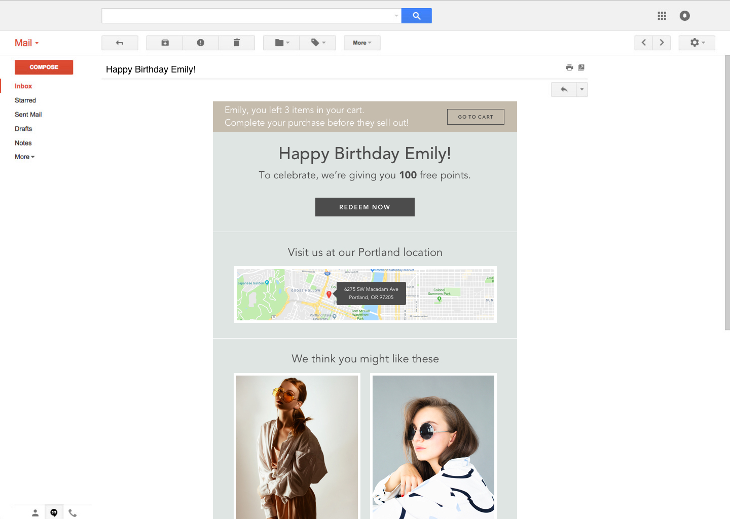Click the red map location pin

tap(329, 294)
